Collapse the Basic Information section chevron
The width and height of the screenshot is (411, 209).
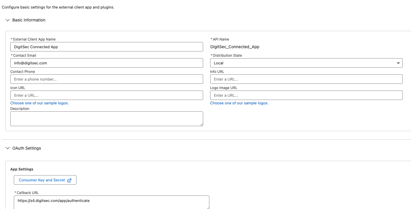tap(8, 20)
